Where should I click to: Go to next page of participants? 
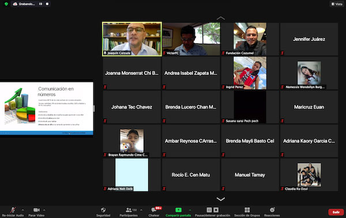pyautogui.click(x=221, y=199)
